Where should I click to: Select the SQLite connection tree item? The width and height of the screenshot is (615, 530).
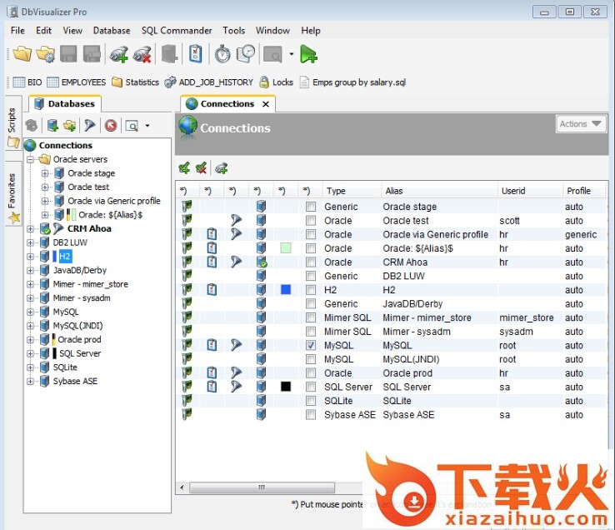[65, 367]
